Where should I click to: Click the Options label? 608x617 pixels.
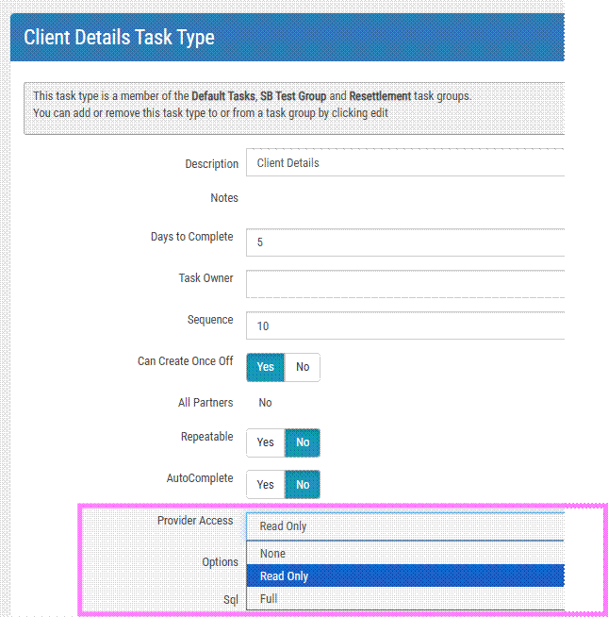coord(220,562)
